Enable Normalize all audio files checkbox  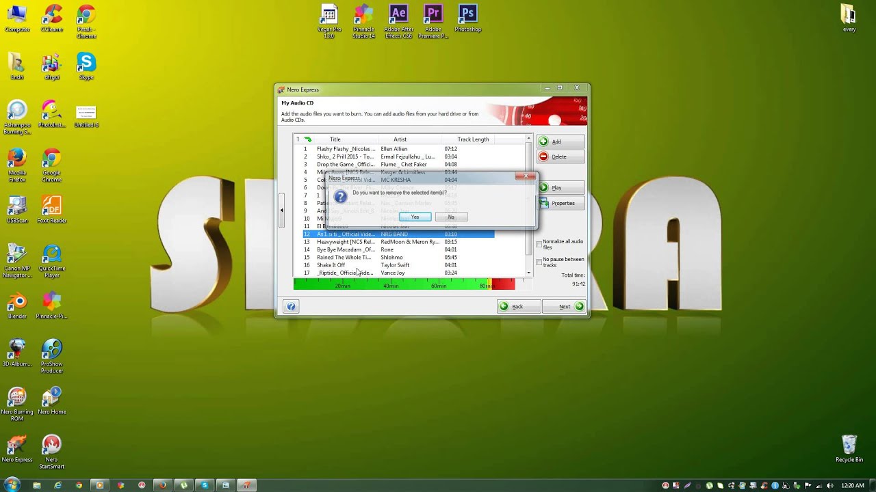coord(539,244)
